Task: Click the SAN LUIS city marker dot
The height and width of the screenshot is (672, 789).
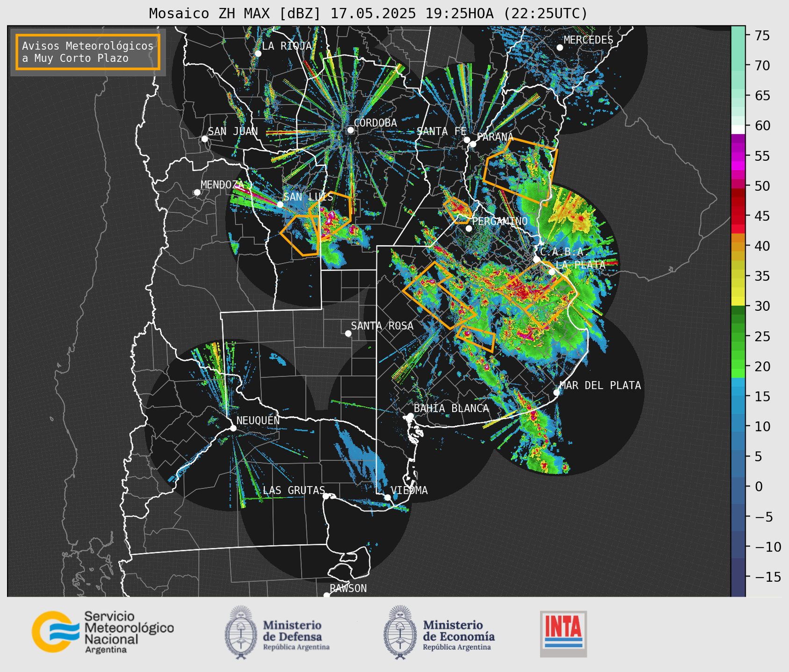Action: 280,205
